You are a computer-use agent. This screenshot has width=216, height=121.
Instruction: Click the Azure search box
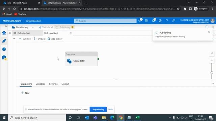tap(105, 21)
